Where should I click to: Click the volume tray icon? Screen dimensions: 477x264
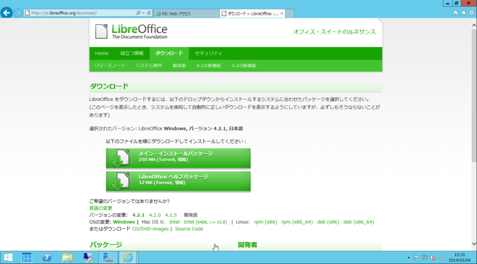[433, 257]
